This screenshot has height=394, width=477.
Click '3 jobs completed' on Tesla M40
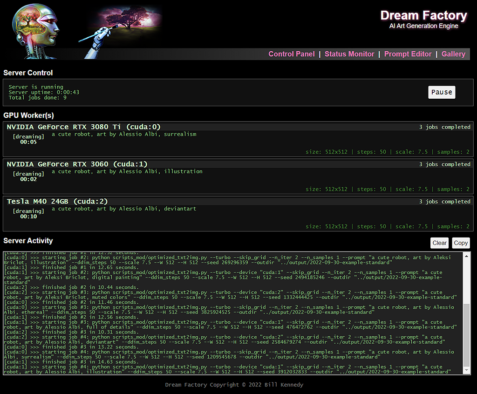(444, 201)
